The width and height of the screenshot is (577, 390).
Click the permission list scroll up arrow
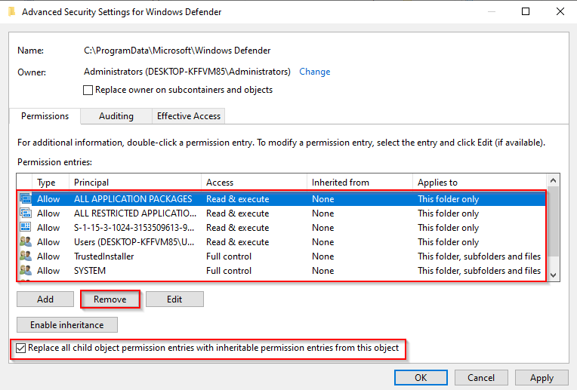tap(553, 180)
